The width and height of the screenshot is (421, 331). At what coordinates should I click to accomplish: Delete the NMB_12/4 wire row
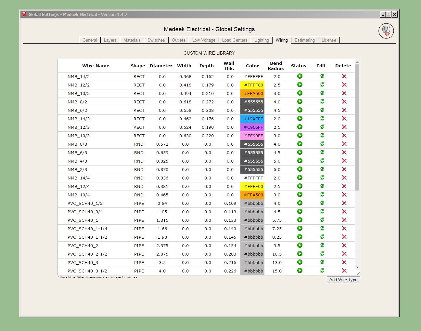click(x=344, y=186)
